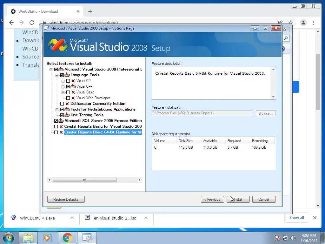The height and width of the screenshot is (244, 325).
Task: Open Google Chrome from taskbar
Action: [67, 238]
